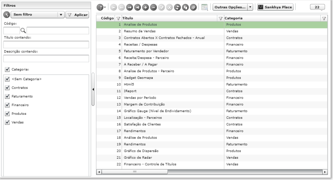Open Sankhya Place
This screenshot has width=333, height=180.
[x=275, y=7]
